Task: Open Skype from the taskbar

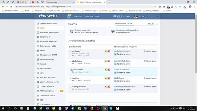Action: coord(111,108)
